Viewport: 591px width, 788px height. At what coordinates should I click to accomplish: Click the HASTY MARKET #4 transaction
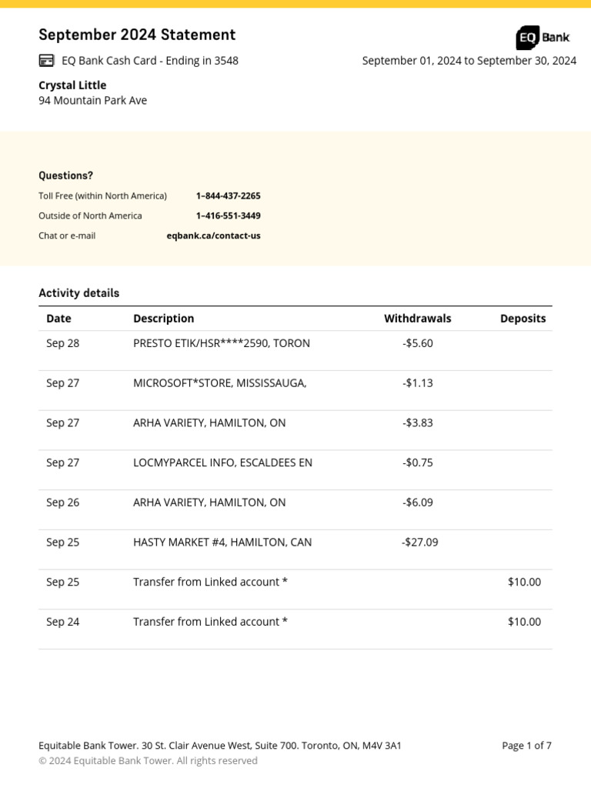pyautogui.click(x=222, y=543)
